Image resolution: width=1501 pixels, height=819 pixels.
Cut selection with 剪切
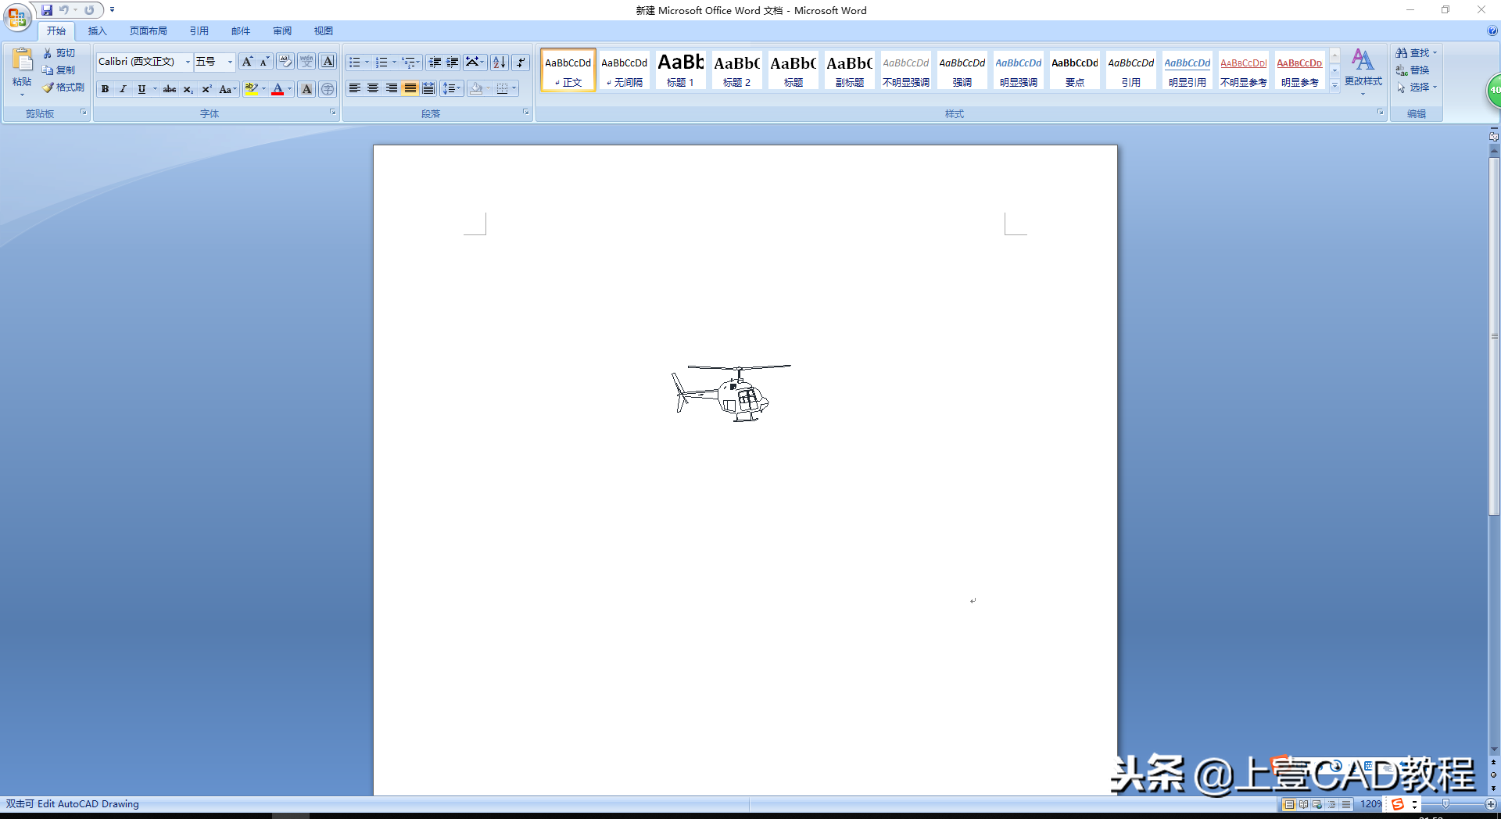[59, 53]
